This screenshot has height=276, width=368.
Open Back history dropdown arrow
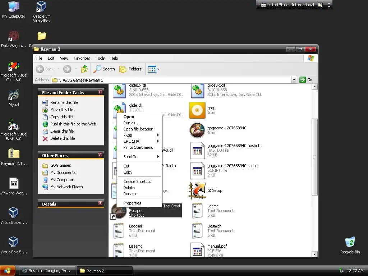click(x=58, y=69)
